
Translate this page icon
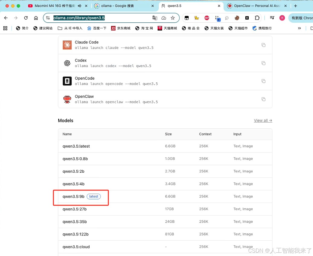coord(155,18)
